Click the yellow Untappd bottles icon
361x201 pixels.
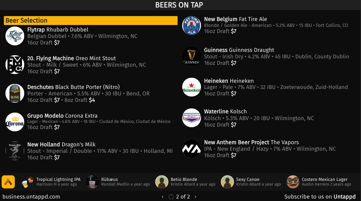(8, 182)
